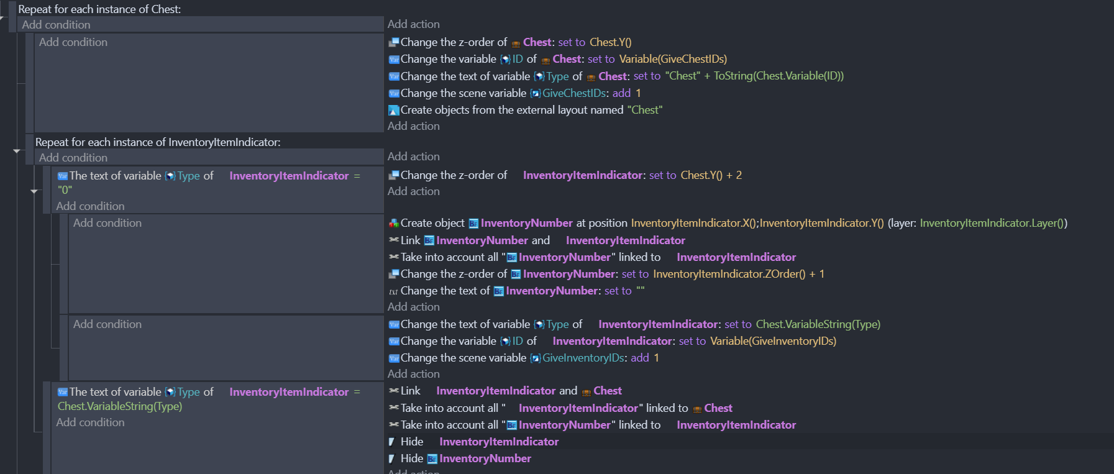This screenshot has height=474, width=1114.
Task: Click the Var icon beside 'Change the scene variable GiveChestIDs'
Action: (393, 93)
